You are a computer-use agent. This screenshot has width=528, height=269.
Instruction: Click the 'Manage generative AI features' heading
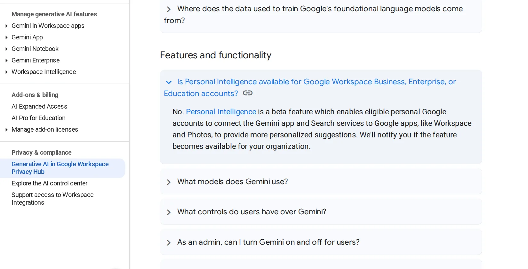point(54,14)
